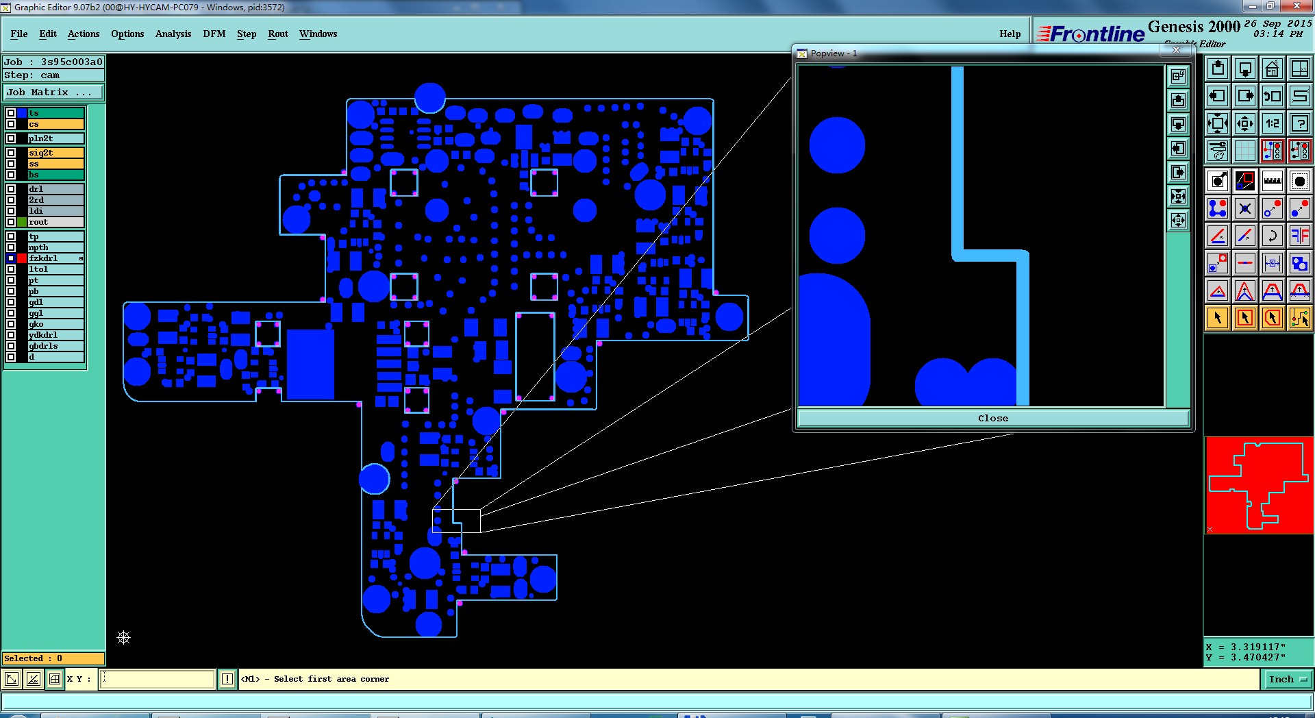Click the pan right view icon
The image size is (1315, 718).
coord(1245,96)
